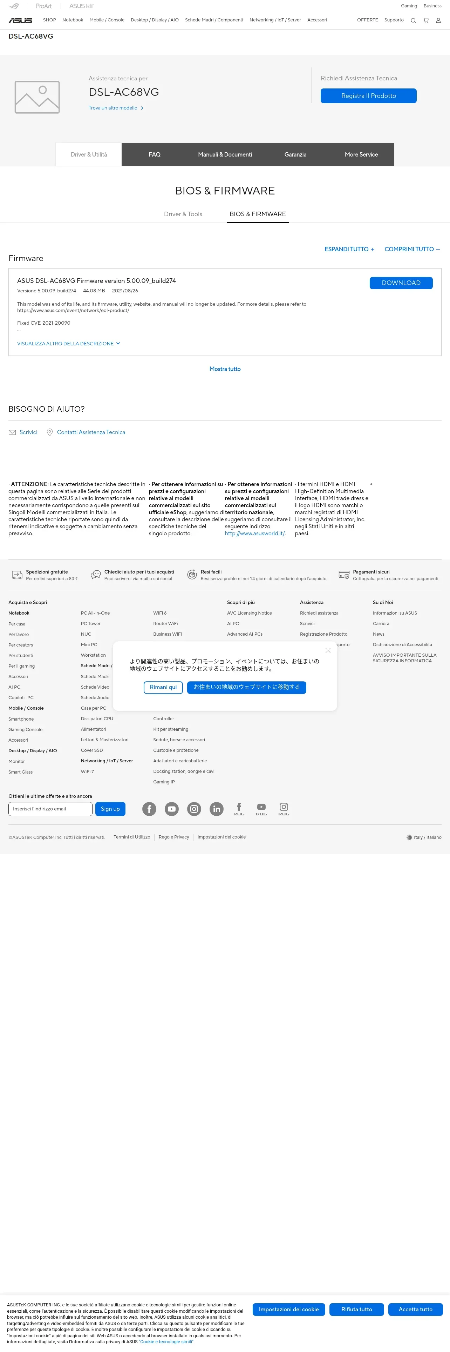Open the Termini di Utilizzo footer link
Screen dimensions: 450x1352
point(132,837)
